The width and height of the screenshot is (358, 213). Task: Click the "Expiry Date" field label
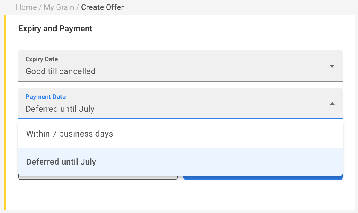pos(42,59)
